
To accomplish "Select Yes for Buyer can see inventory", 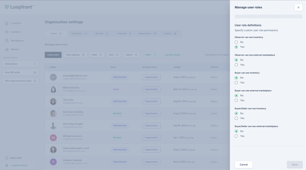I will click(x=236, y=82).
